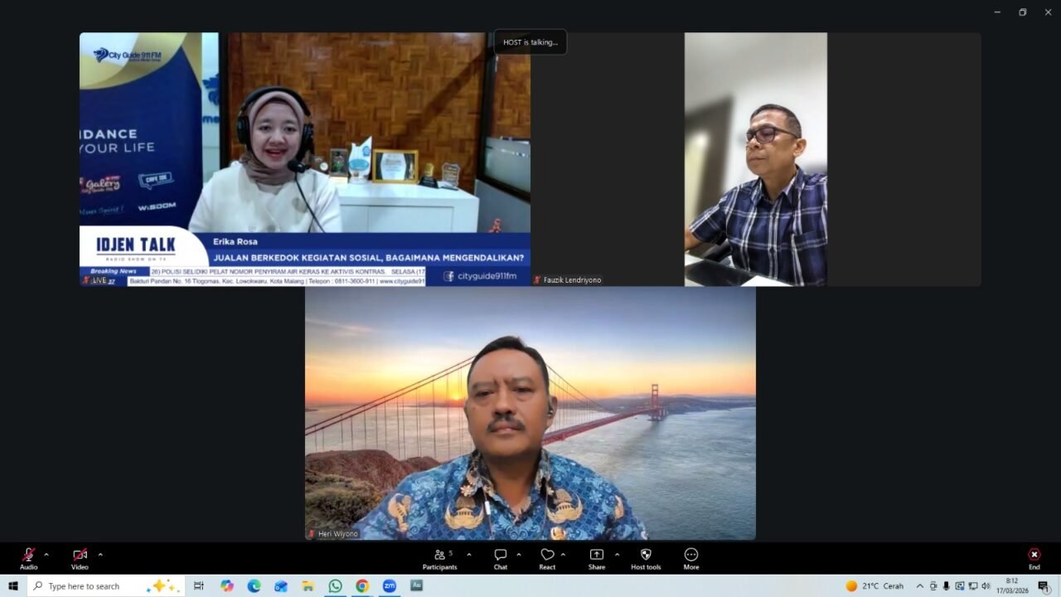
Task: Expand the participants options chevron
Action: coord(469,555)
